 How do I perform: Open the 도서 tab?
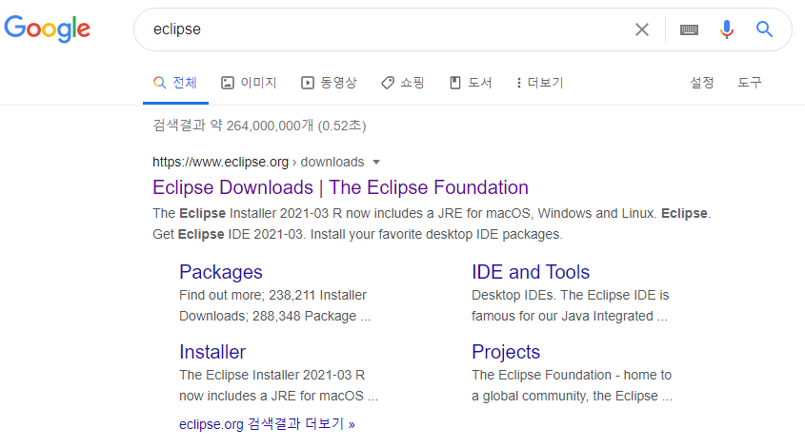click(471, 83)
